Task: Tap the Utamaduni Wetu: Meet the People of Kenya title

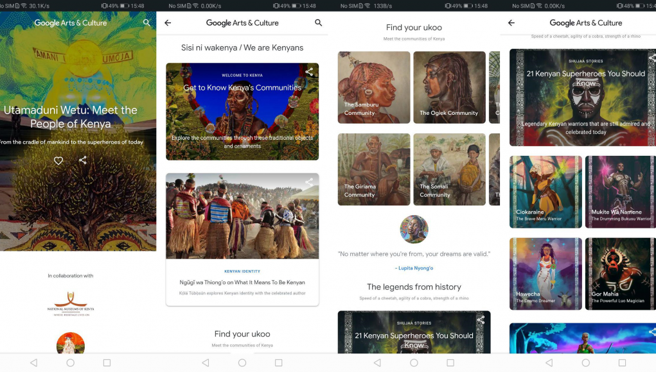Action: point(71,117)
